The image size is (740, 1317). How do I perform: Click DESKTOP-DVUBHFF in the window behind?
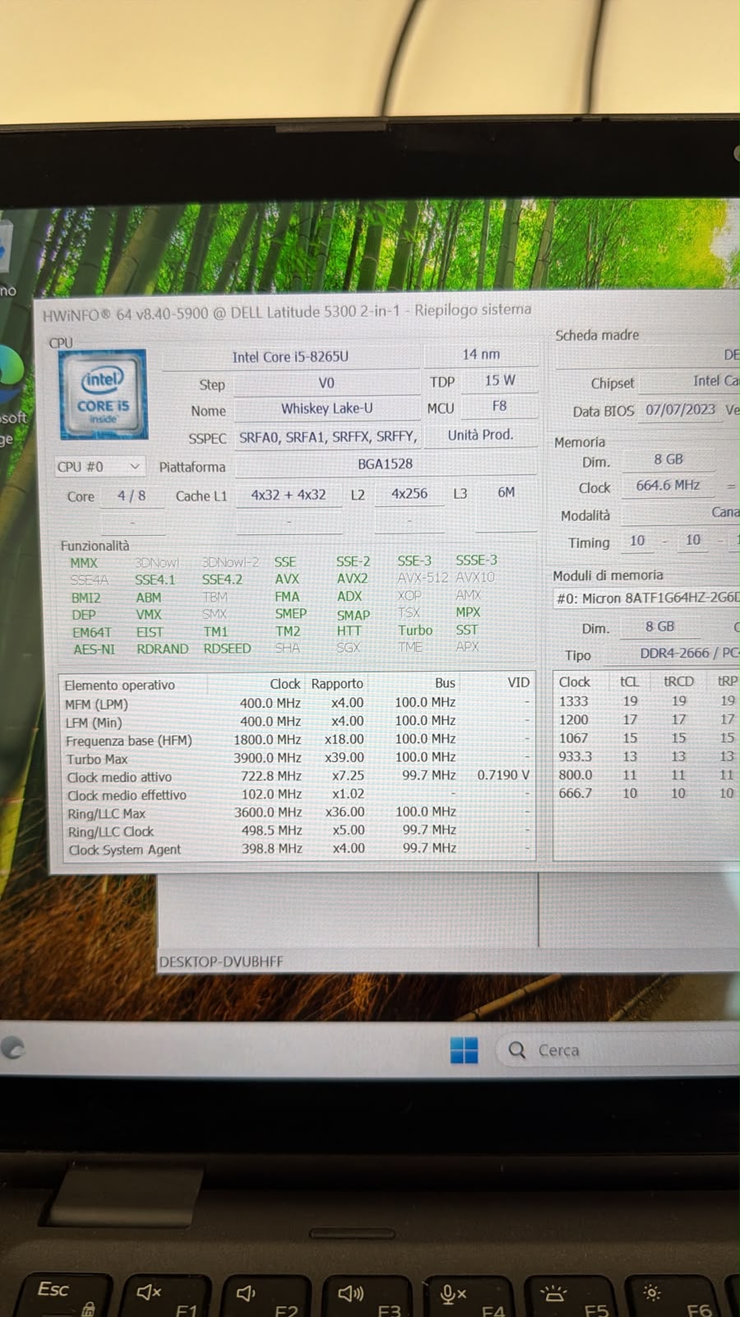221,961
